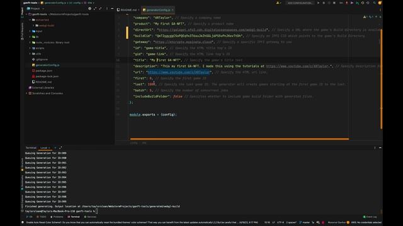Click the warnings indicator in the editor corner
Image resolution: width=403 pixels, height=226 pixels.
(x=365, y=17)
